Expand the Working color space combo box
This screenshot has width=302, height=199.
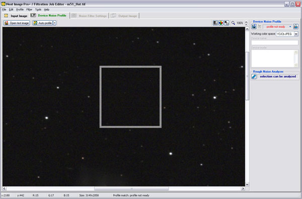tap(296, 34)
